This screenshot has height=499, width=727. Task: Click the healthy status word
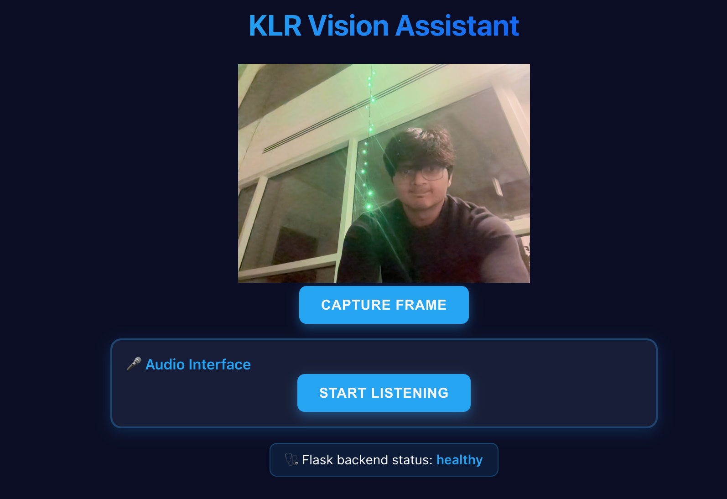pyautogui.click(x=459, y=460)
